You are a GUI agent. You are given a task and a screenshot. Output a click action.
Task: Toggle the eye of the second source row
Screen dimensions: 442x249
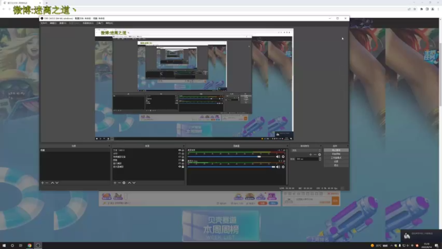click(x=180, y=154)
